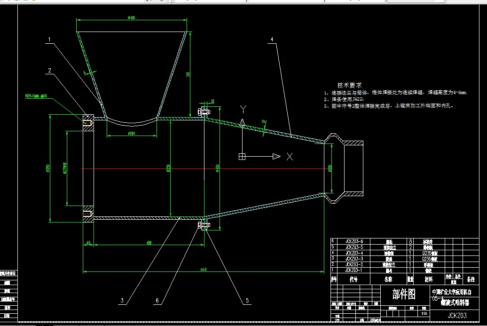Viewport: 487px width, 326px height.
Task: Click the "名称" column header
Action: [x=388, y=279]
